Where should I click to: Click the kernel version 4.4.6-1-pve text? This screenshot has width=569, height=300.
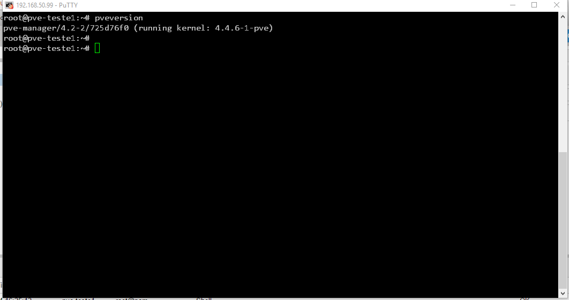[242, 28]
